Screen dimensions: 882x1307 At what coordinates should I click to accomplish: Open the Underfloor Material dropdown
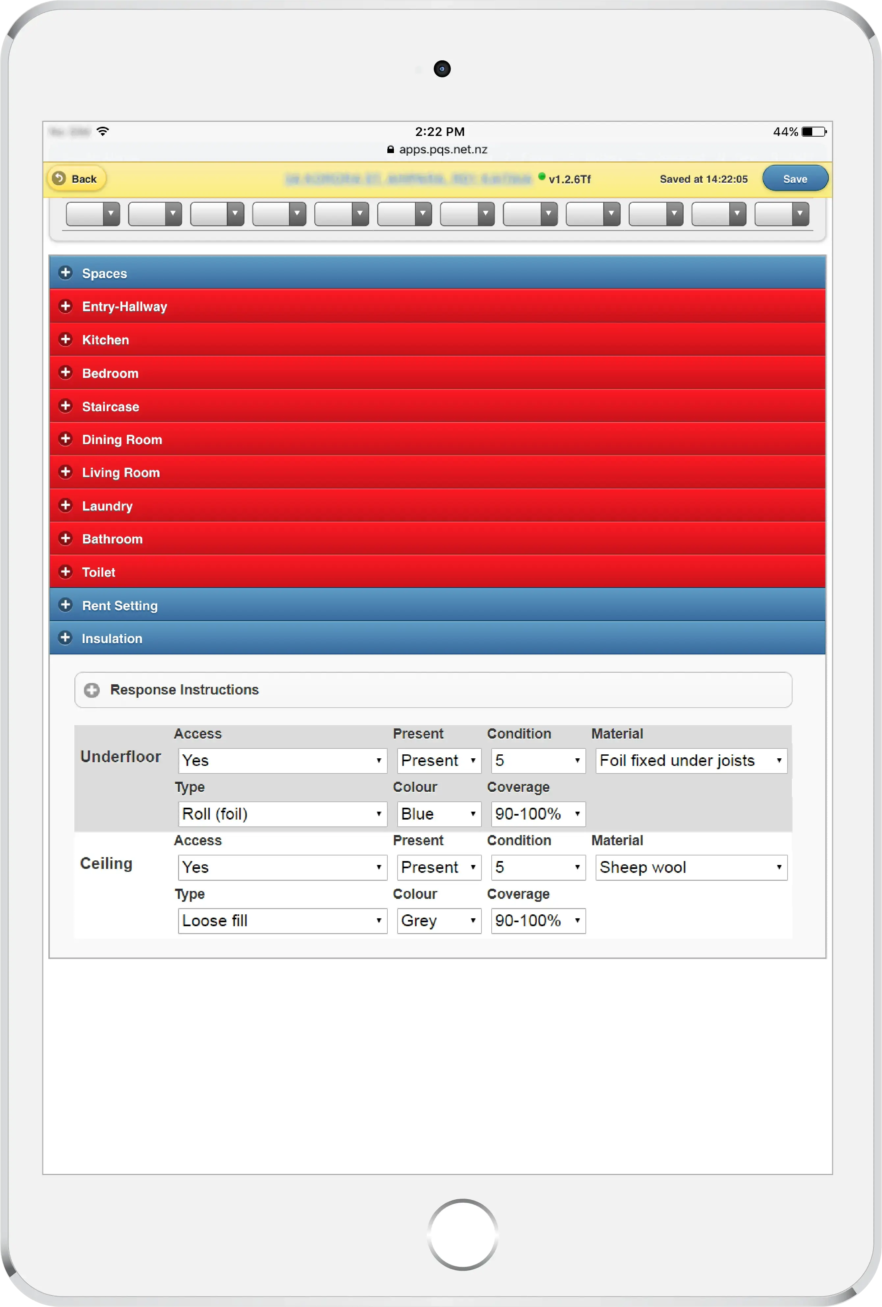(691, 760)
